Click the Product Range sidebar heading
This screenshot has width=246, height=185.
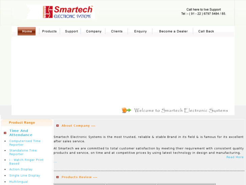pos(22,123)
